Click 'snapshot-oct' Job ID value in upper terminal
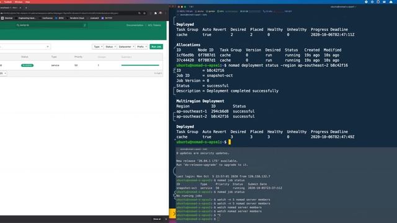 (x=220, y=76)
